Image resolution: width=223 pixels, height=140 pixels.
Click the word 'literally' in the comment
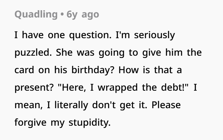(x=71, y=105)
